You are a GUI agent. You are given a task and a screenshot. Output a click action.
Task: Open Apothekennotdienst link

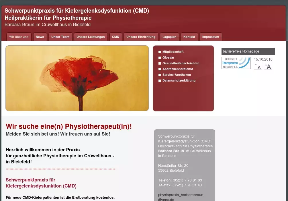[177, 69]
